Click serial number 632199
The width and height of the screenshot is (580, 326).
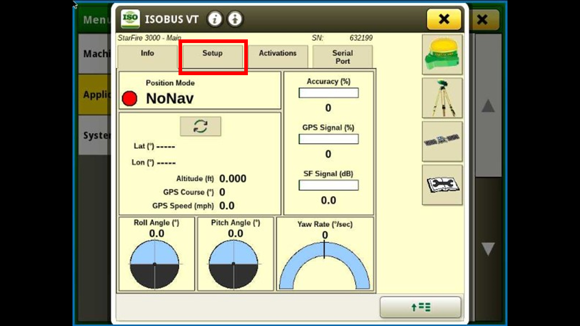(x=361, y=38)
